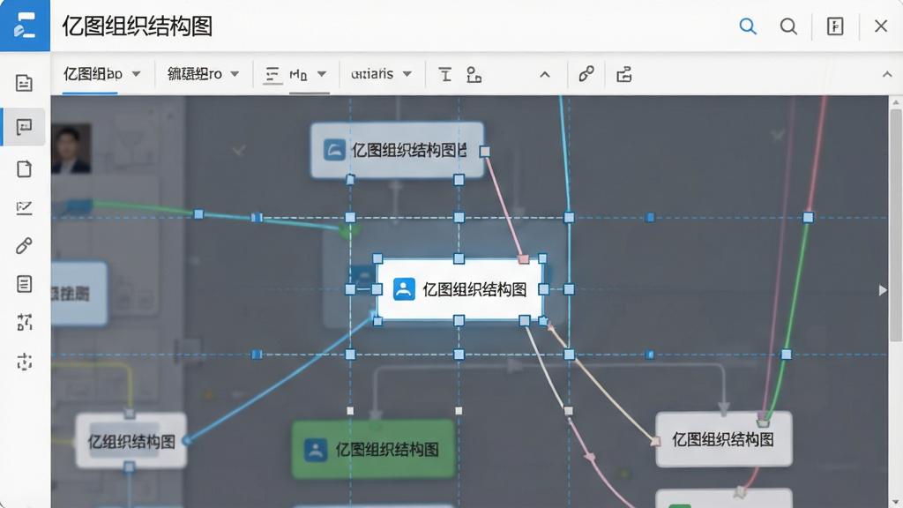Click the share export icon in the toolbar

624,74
